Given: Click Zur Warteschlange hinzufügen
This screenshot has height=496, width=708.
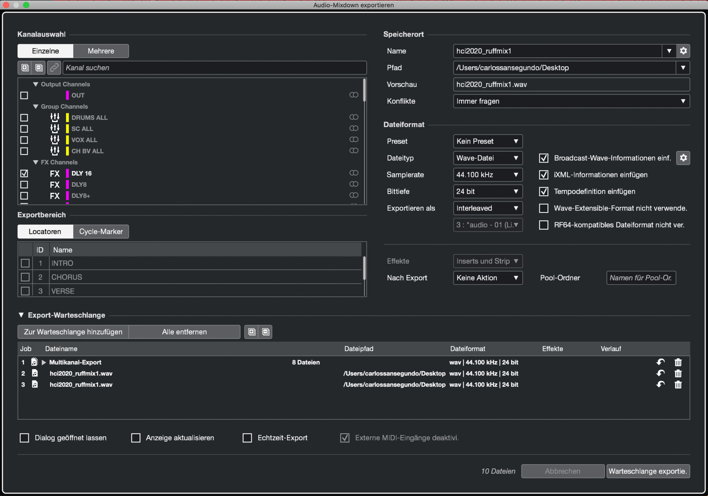Looking at the screenshot, I should coord(73,331).
